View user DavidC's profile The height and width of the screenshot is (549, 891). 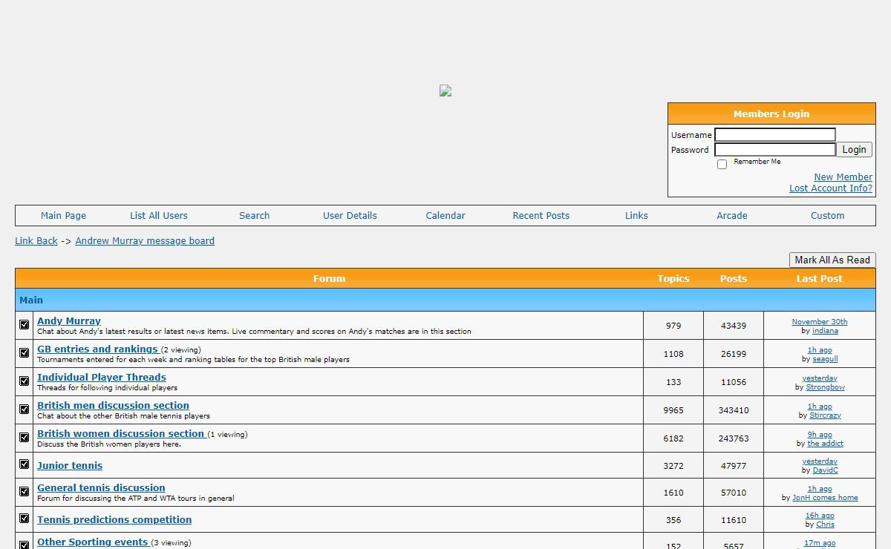[x=826, y=470]
